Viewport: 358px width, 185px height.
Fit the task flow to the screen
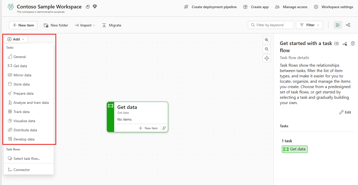pos(267,58)
